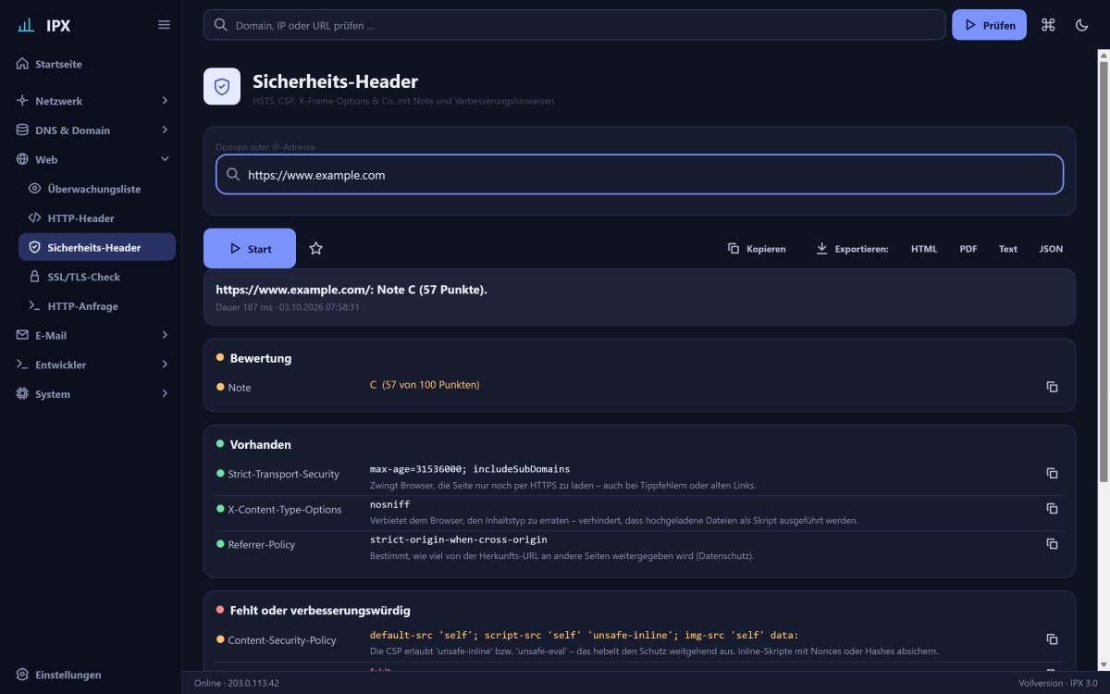The image size is (1110, 694).
Task: Export as Text
Action: point(1008,248)
